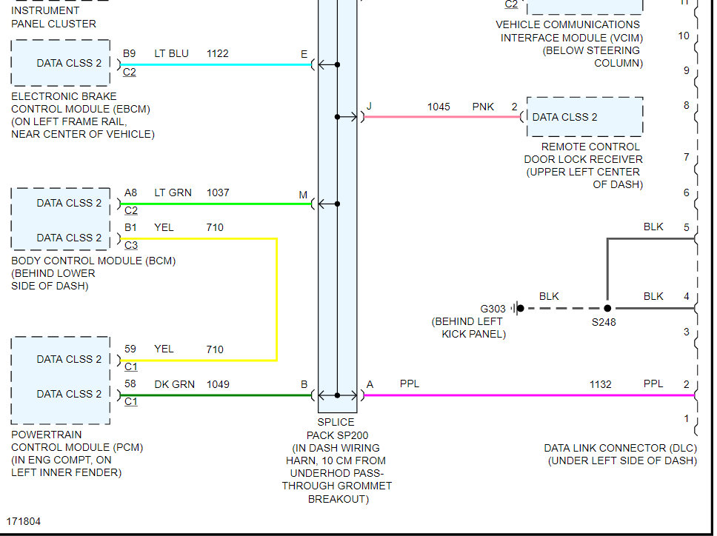717x536 pixels.
Task: Click splice pack terminal B
Action: (x=304, y=385)
